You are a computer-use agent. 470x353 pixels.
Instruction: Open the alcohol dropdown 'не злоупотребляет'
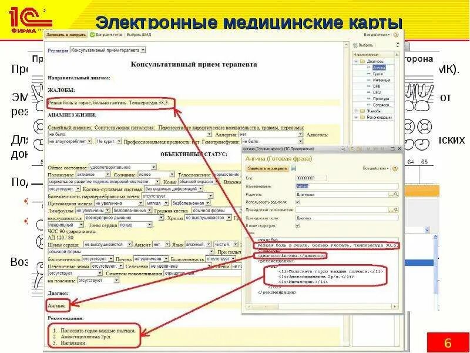[x=89, y=141]
